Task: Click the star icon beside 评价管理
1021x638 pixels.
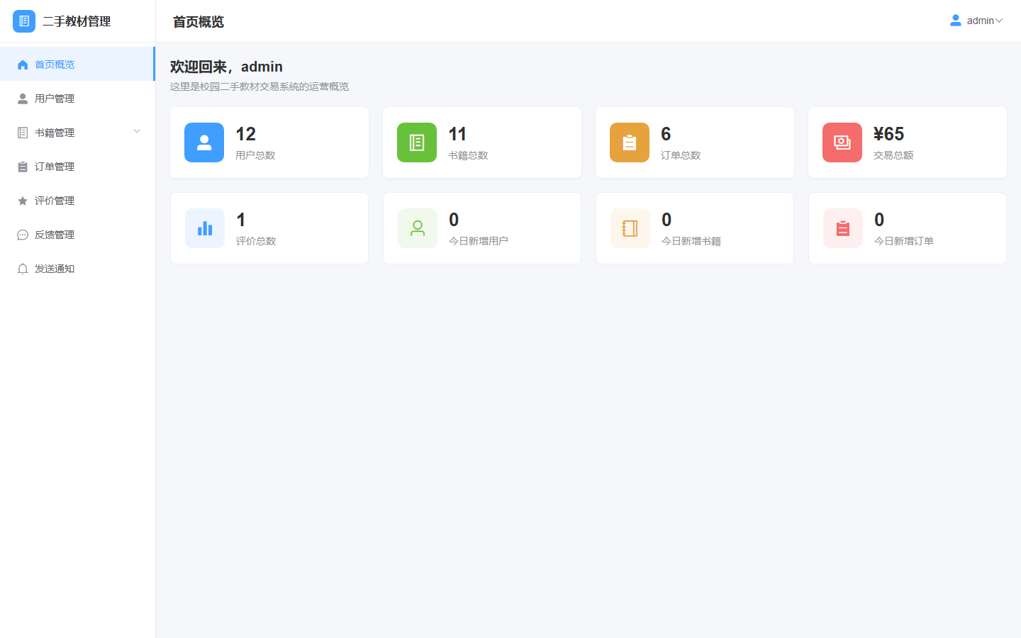Action: (23, 201)
